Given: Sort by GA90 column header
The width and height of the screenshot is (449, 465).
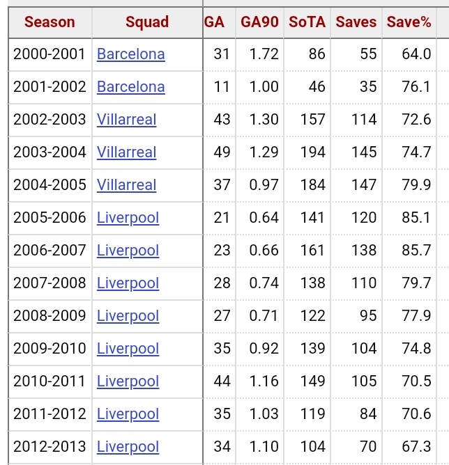Looking at the screenshot, I should tap(259, 22).
